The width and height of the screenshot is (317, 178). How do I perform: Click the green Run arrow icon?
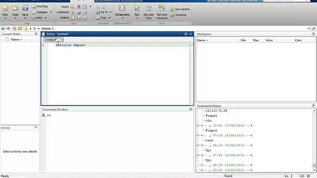click(x=137, y=8)
